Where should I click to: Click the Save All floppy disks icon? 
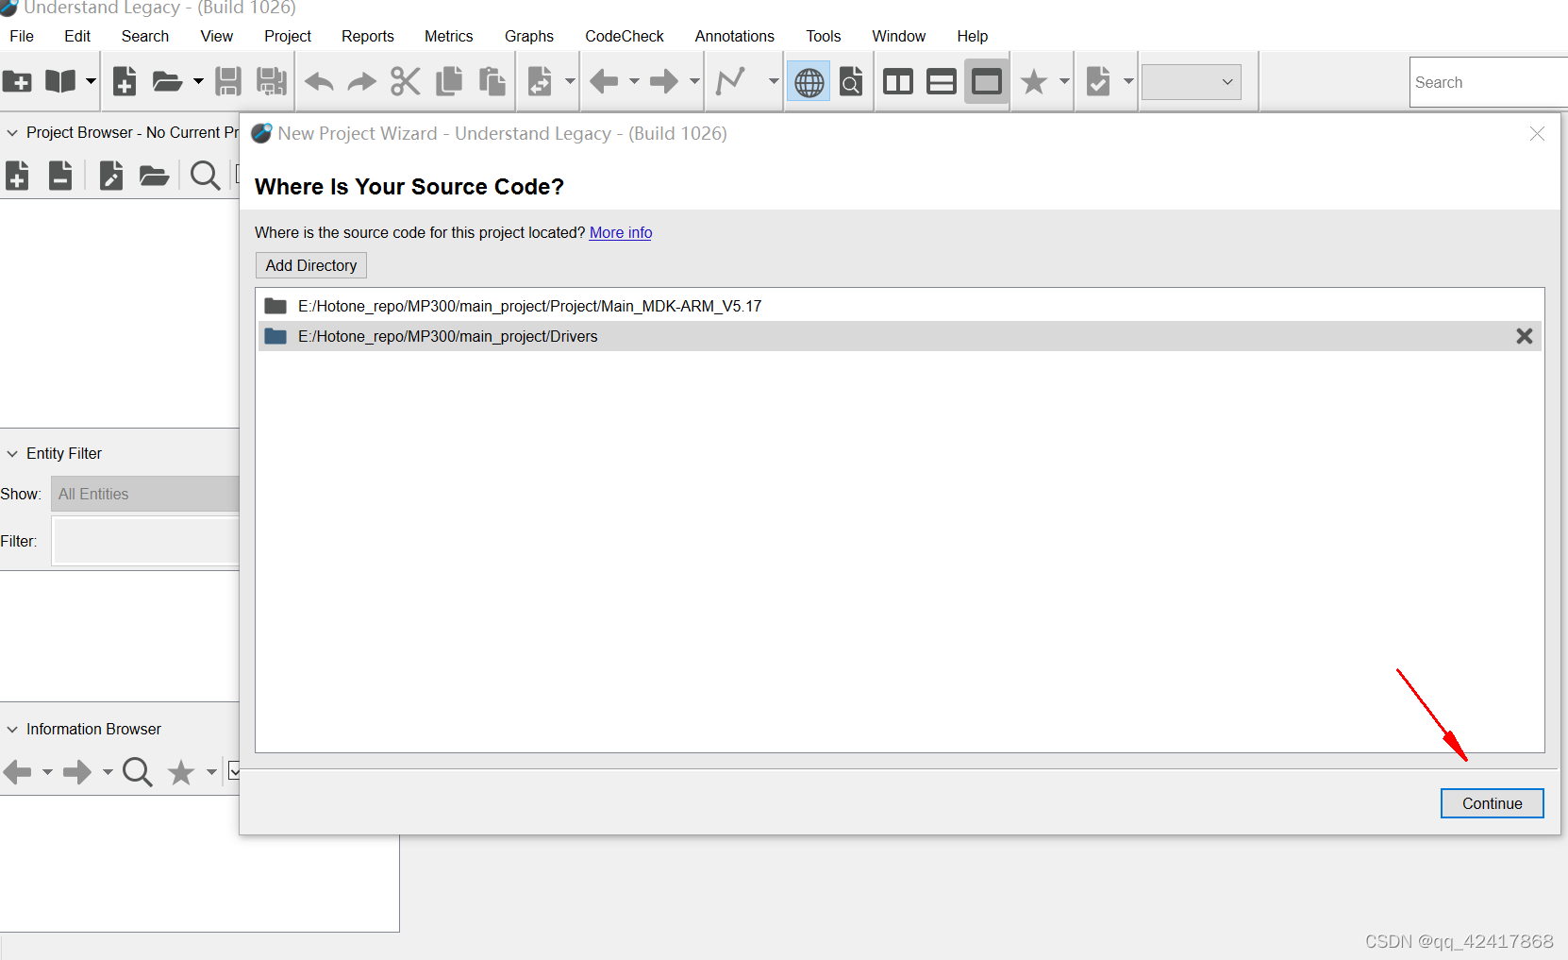tap(272, 82)
